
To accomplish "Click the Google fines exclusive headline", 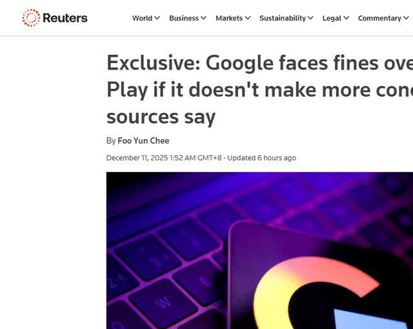I will [x=259, y=89].
